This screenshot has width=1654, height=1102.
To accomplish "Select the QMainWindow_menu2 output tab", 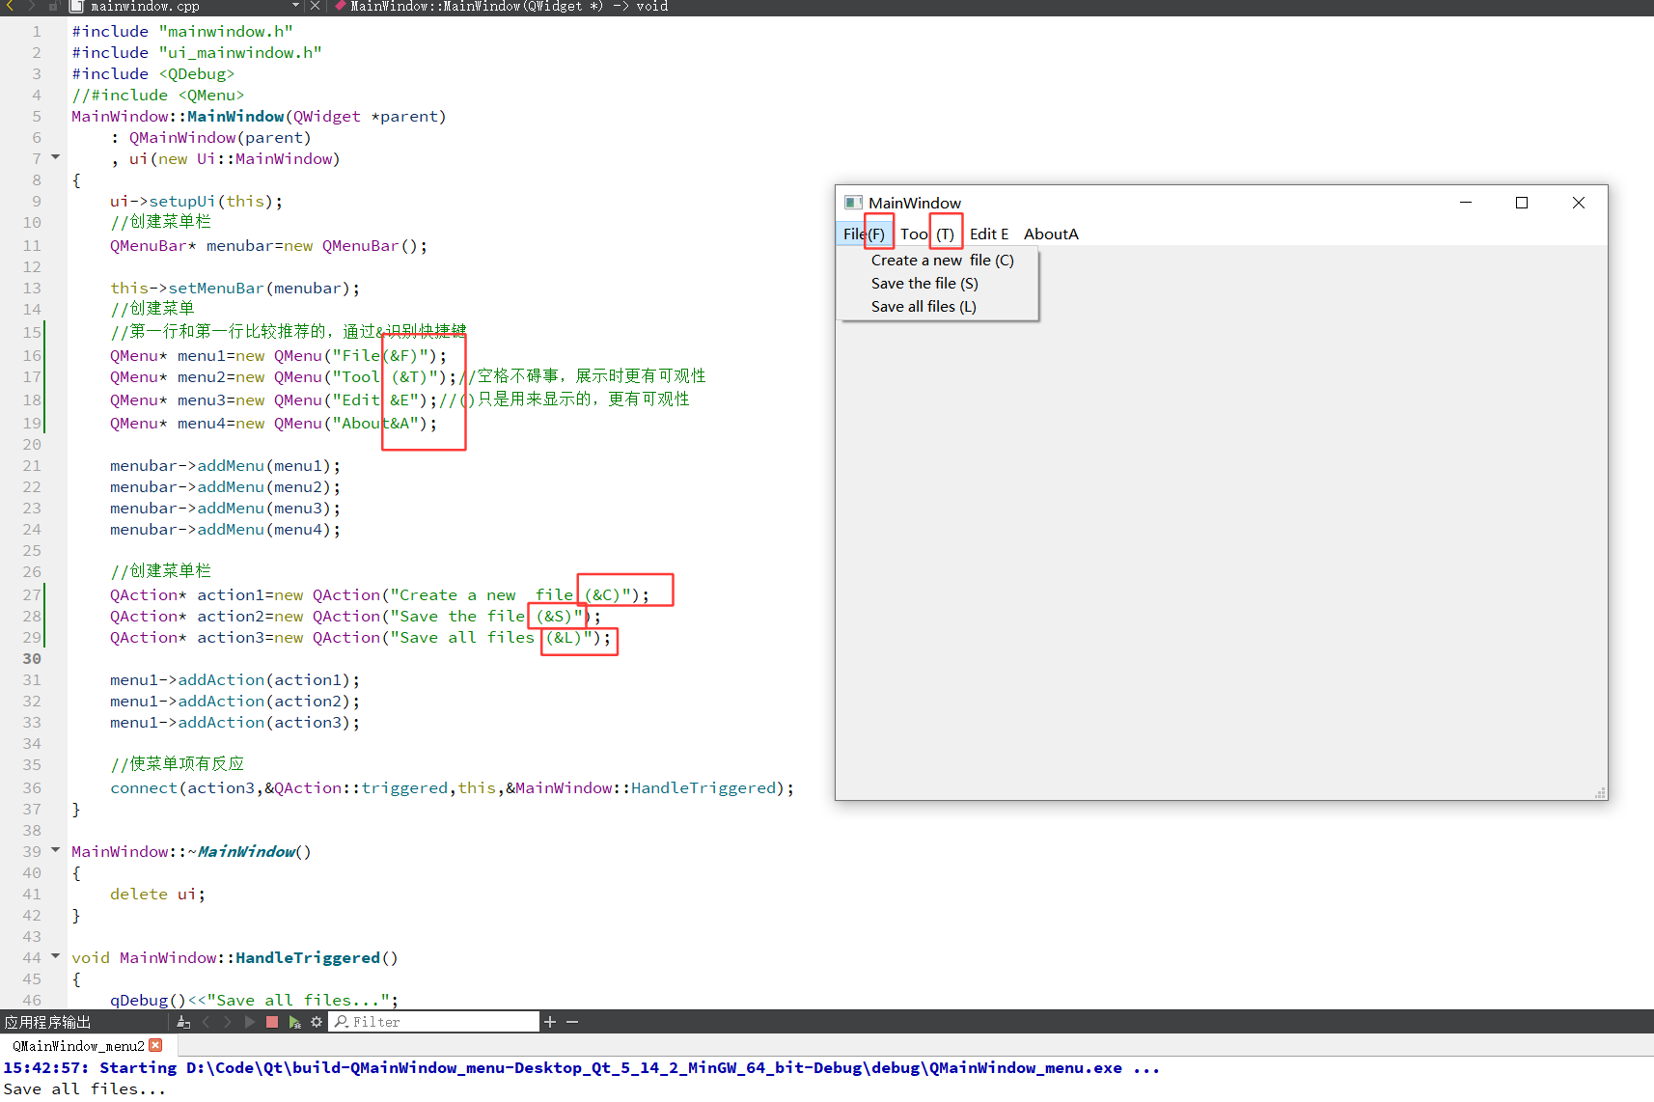I will click(x=78, y=1046).
